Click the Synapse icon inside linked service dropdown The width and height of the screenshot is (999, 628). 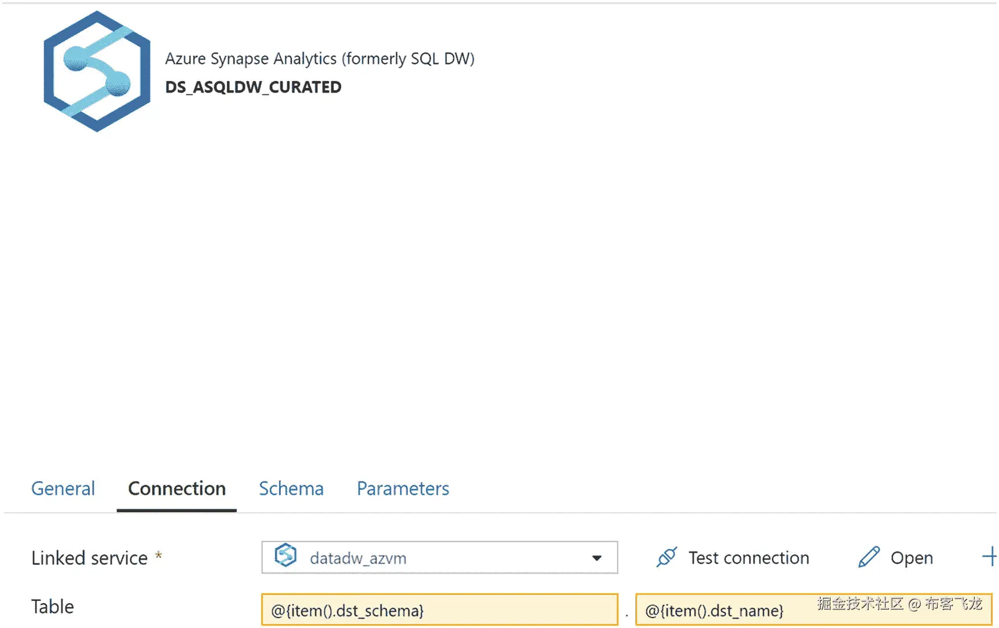pyautogui.click(x=286, y=556)
